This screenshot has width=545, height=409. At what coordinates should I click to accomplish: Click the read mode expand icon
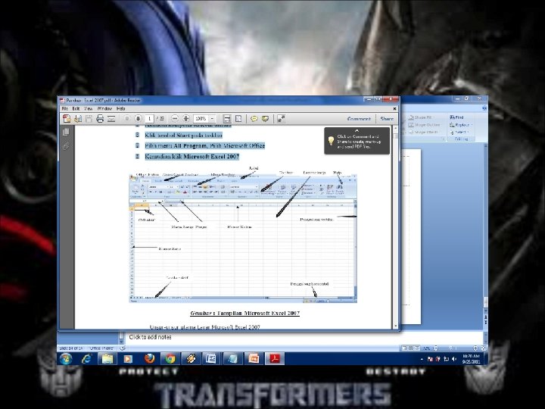(281, 119)
